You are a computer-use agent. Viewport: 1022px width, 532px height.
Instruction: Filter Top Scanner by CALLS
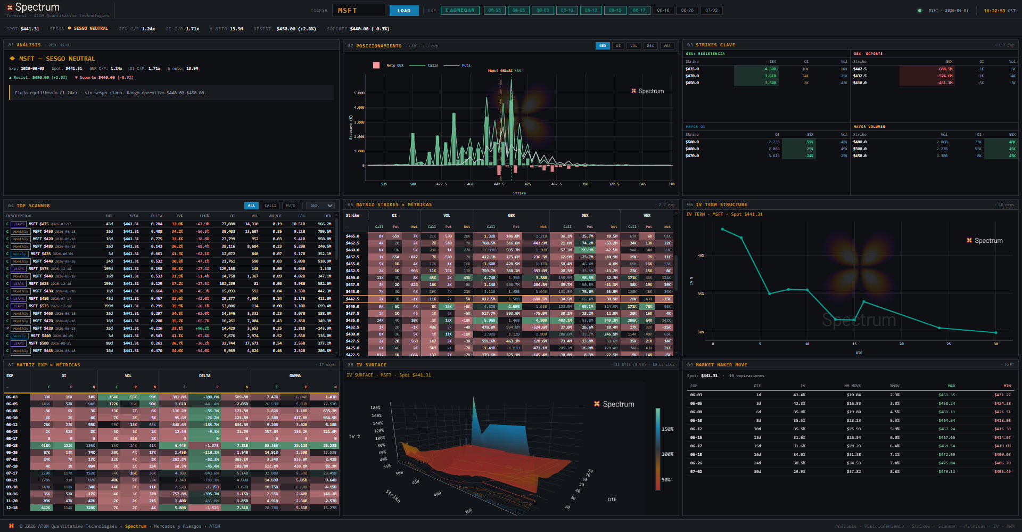270,206
